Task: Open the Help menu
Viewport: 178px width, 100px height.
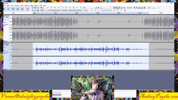Action: pyautogui.click(x=44, y=6)
